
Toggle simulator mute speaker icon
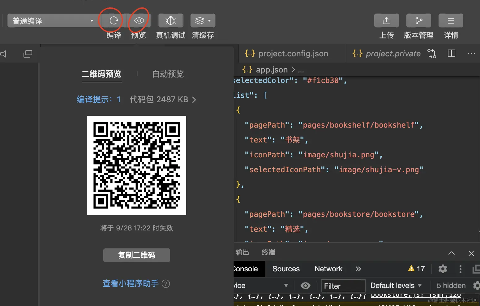pos(3,54)
